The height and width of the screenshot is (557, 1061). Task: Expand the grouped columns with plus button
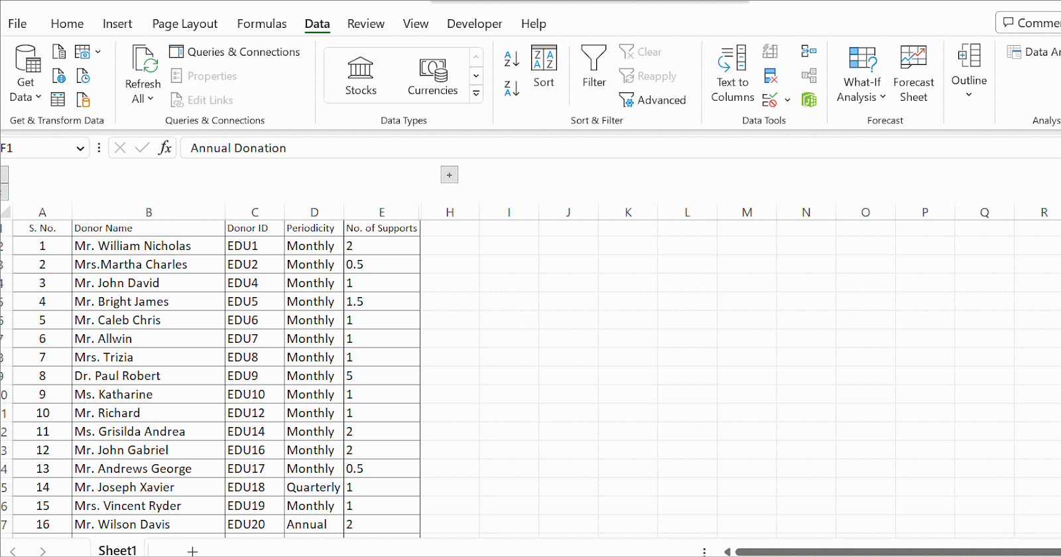coord(449,175)
